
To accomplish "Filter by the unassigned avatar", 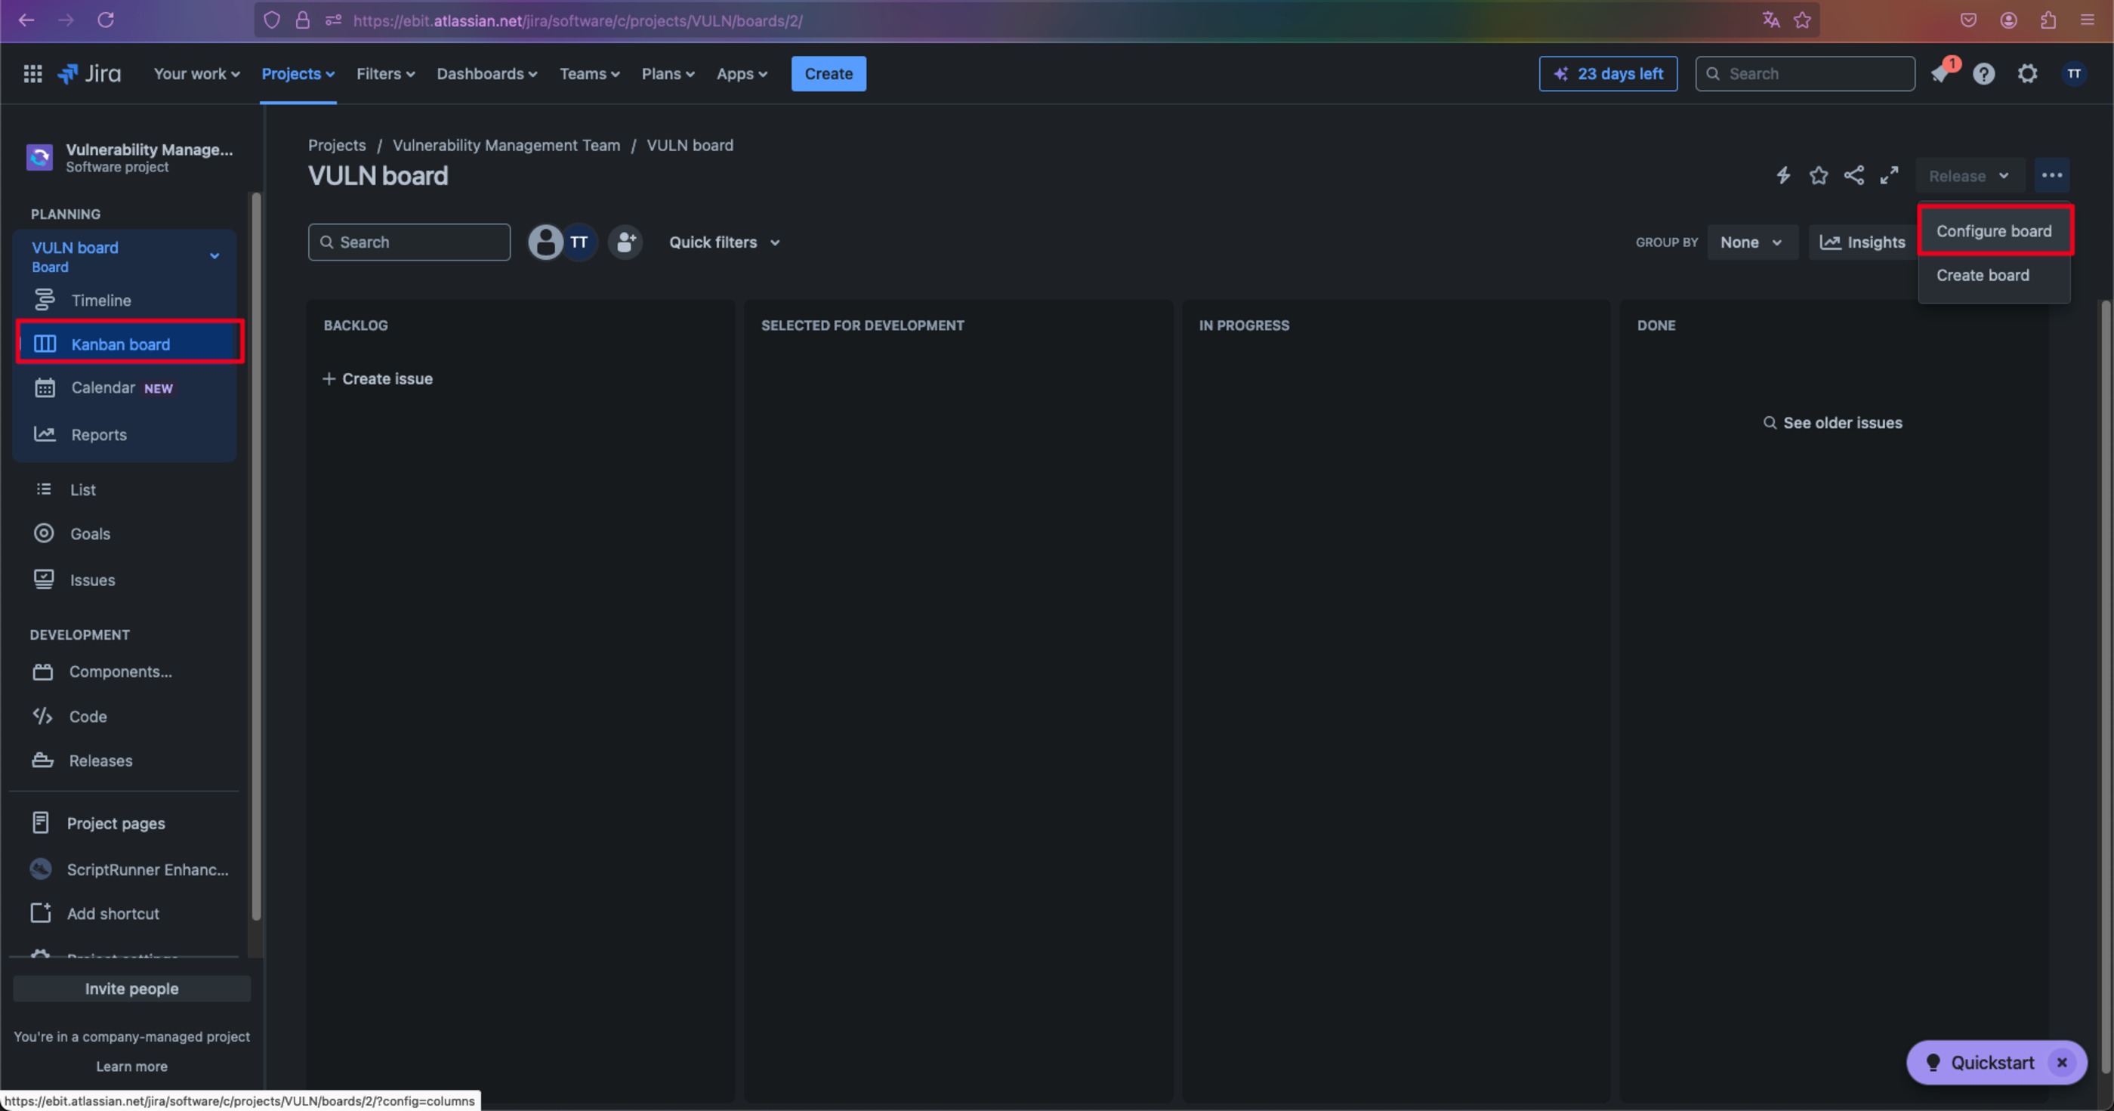I will click(x=545, y=242).
